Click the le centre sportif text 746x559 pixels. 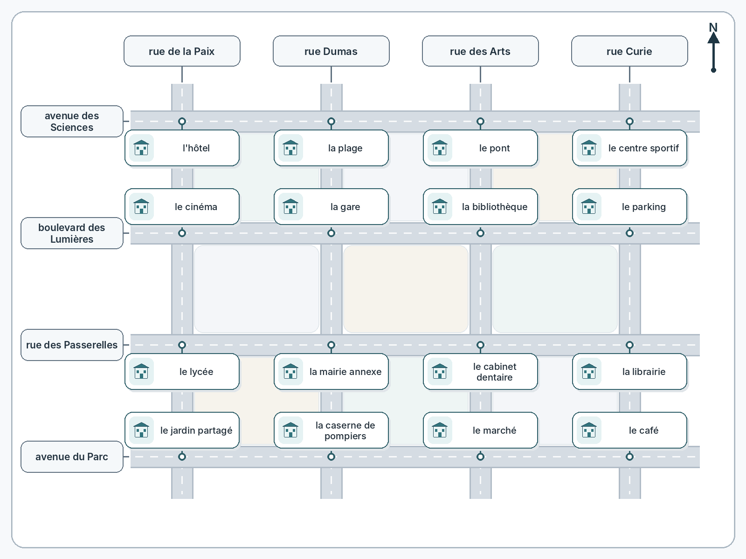(644, 148)
